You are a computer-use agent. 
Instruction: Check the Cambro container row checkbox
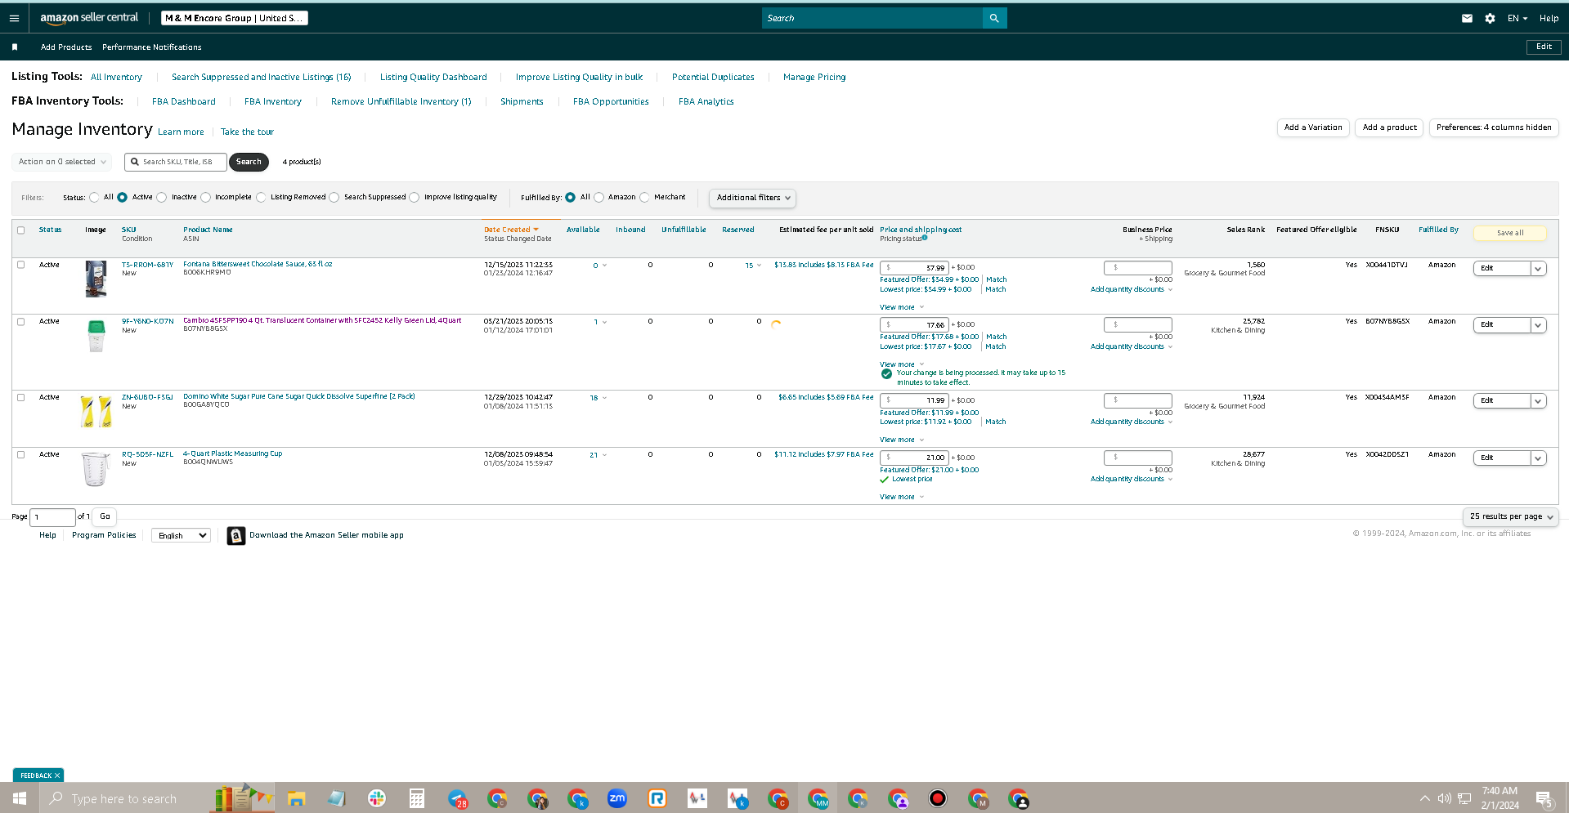pos(21,322)
